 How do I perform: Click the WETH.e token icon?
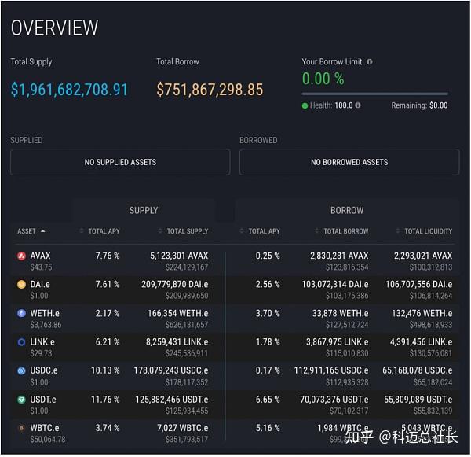click(21, 313)
